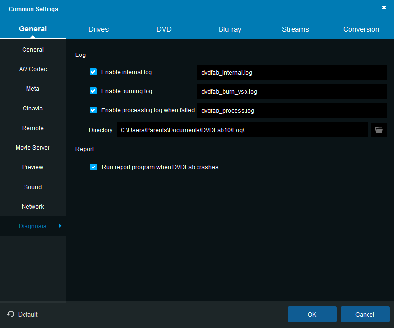Open Movie Server settings

tap(33, 147)
